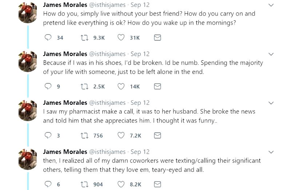The height and width of the screenshot is (190, 291).
Task: Like the tweet with 31K likes
Action: pyautogui.click(x=121, y=37)
